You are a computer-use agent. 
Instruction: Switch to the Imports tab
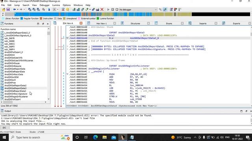[x=203, y=23]
